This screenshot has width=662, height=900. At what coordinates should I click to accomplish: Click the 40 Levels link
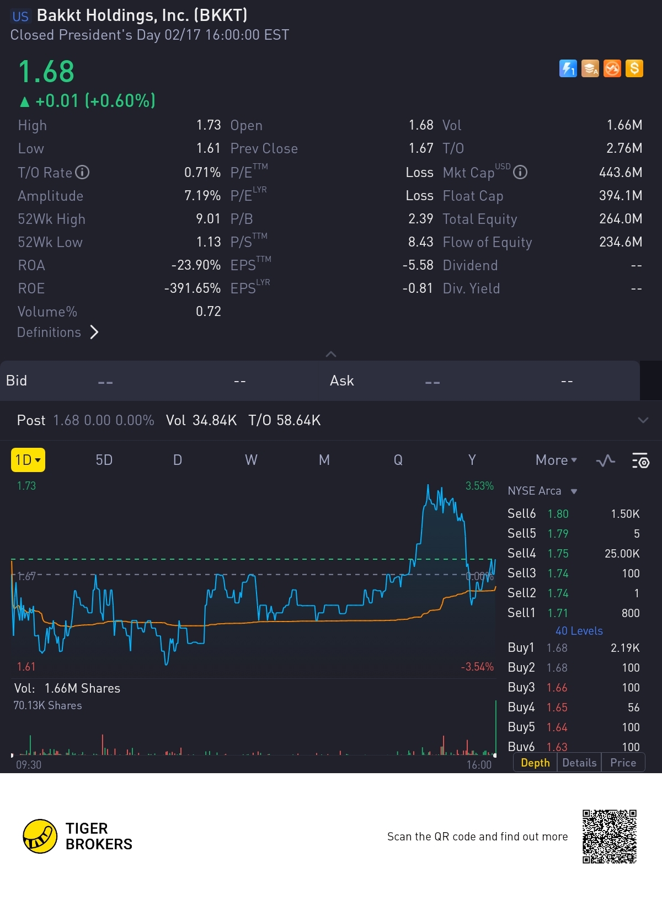coord(579,631)
